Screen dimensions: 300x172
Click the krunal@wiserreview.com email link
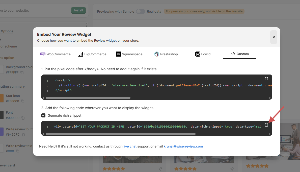point(183,146)
